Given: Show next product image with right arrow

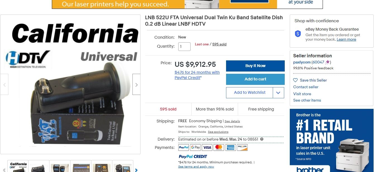Looking at the screenshot, I should [x=136, y=85].
